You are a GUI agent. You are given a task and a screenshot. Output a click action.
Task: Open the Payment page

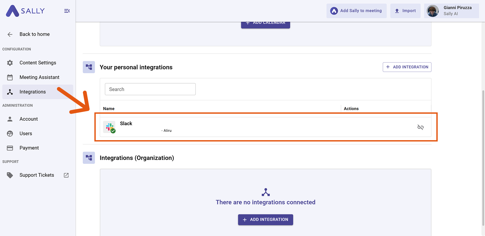[29, 148]
